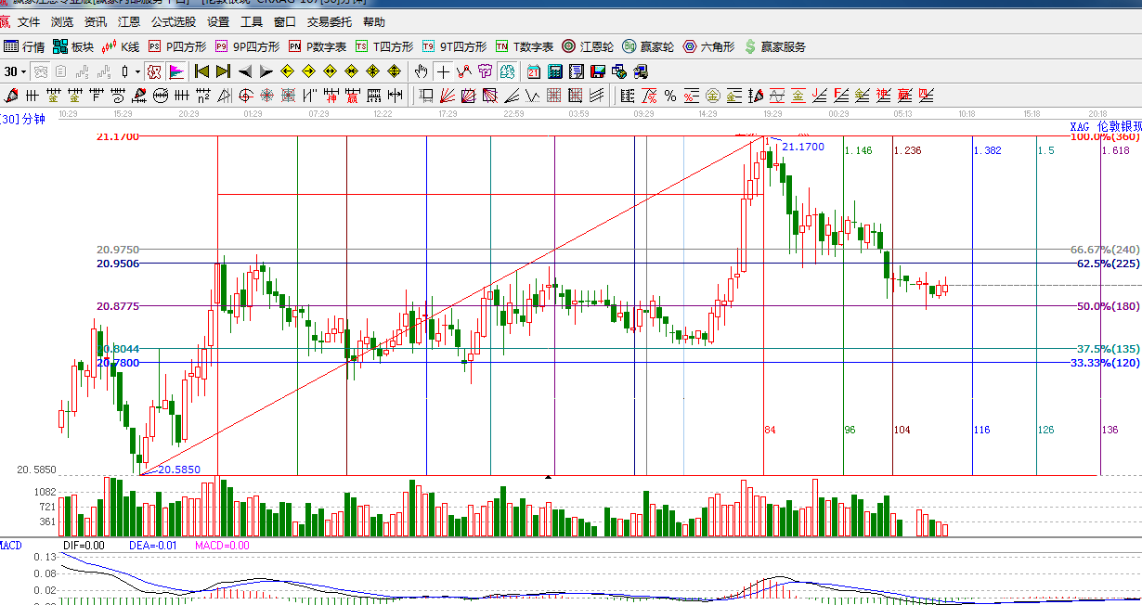The height and width of the screenshot is (605, 1142).
Task: Open the 江恩 menu
Action: [x=128, y=22]
